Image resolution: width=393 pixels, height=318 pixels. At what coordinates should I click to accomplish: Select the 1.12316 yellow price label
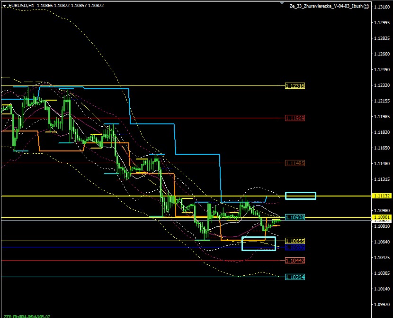click(295, 86)
